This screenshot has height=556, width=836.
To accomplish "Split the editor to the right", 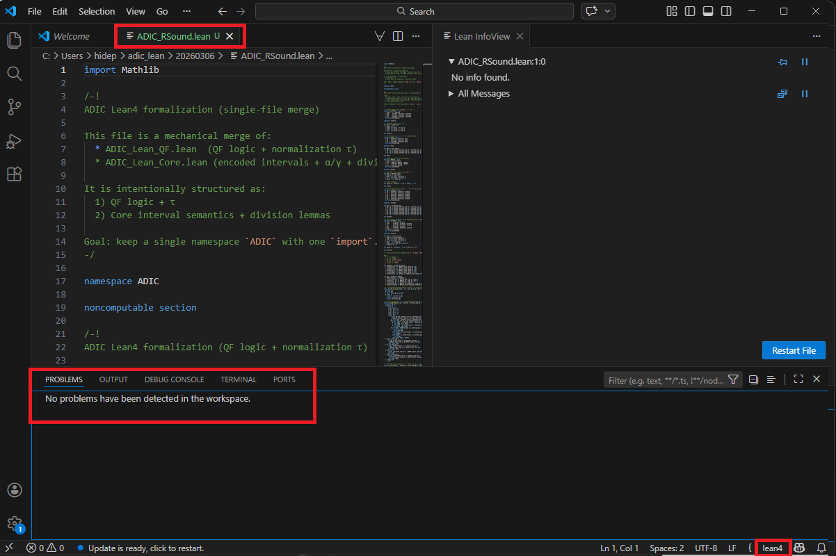I will pyautogui.click(x=398, y=36).
